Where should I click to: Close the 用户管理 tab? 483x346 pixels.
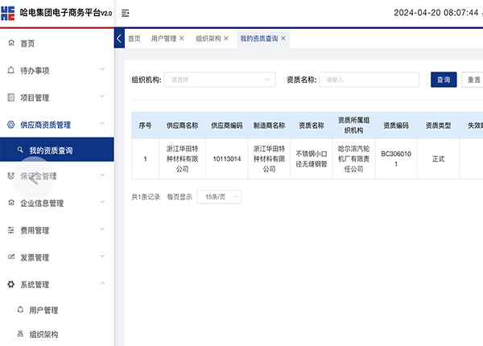tap(182, 39)
